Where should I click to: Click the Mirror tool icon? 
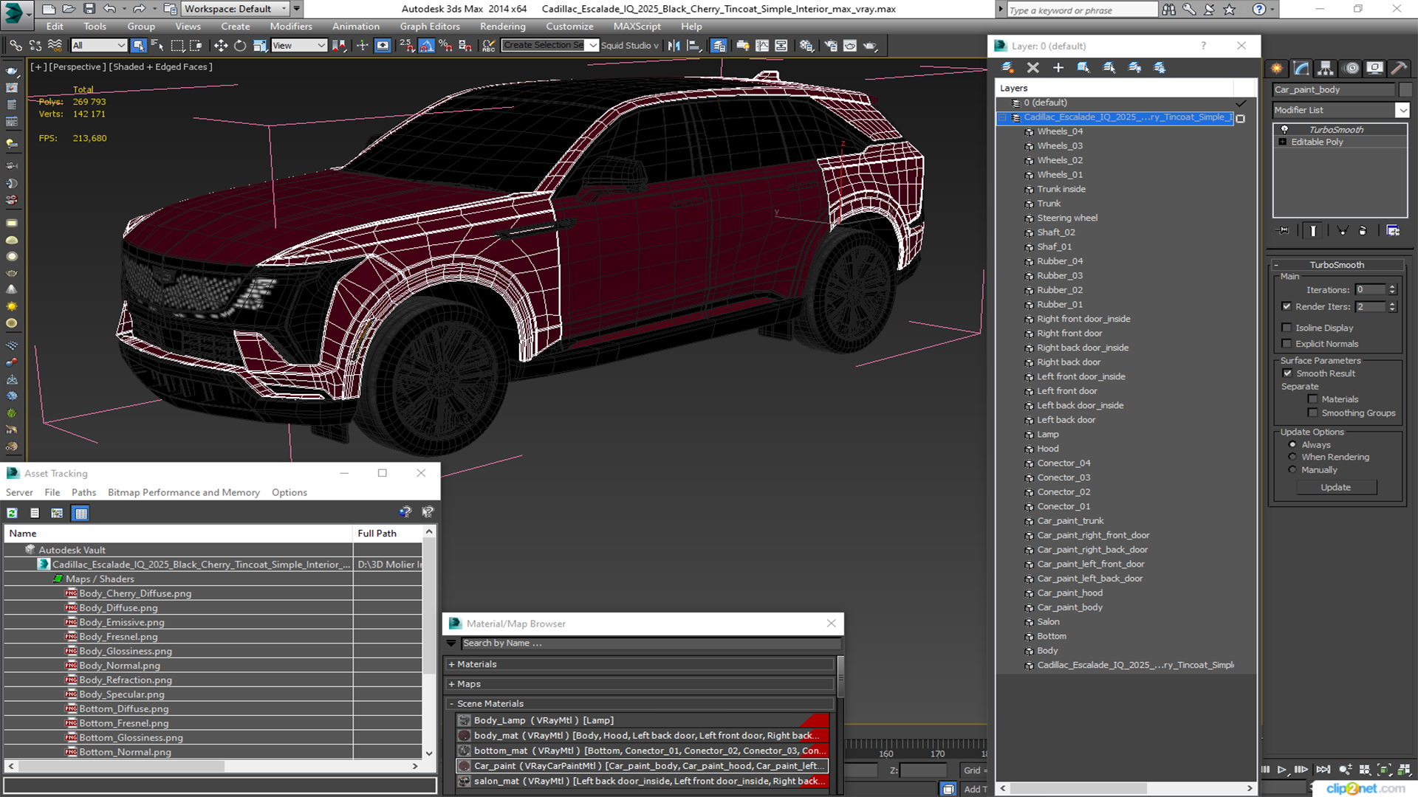pos(674,46)
